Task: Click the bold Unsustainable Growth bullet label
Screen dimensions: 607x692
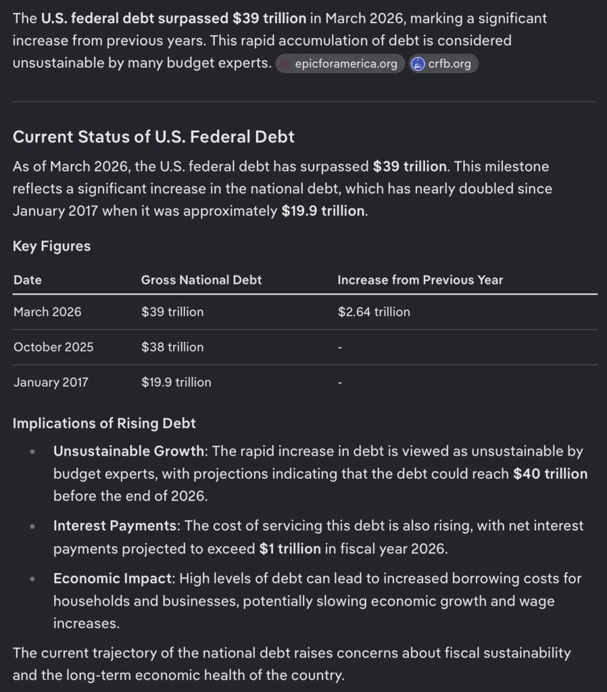Action: (128, 451)
